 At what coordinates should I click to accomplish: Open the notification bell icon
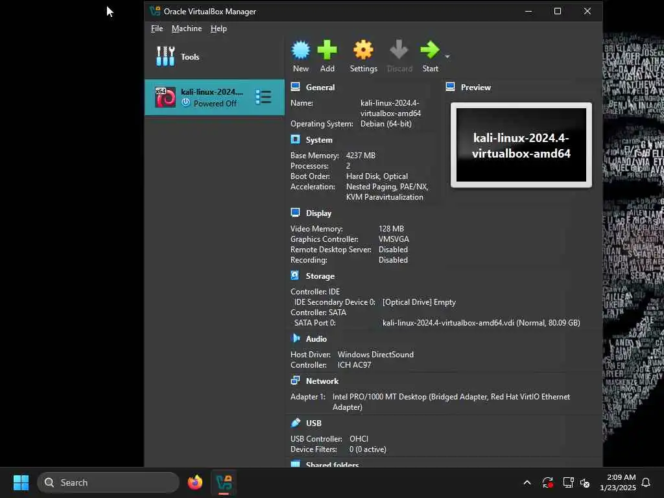646,482
